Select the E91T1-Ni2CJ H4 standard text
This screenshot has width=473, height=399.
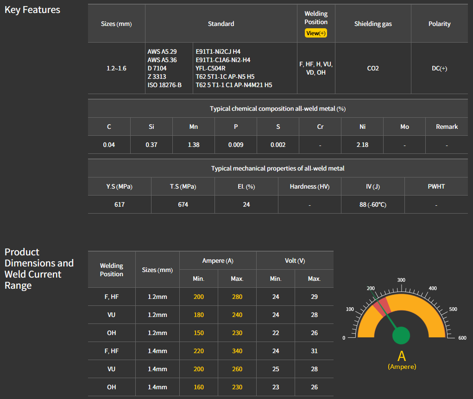click(x=218, y=51)
